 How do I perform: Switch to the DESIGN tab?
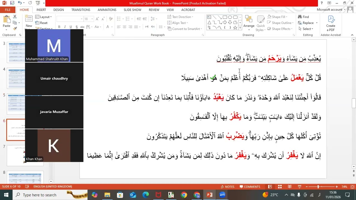[58, 10]
